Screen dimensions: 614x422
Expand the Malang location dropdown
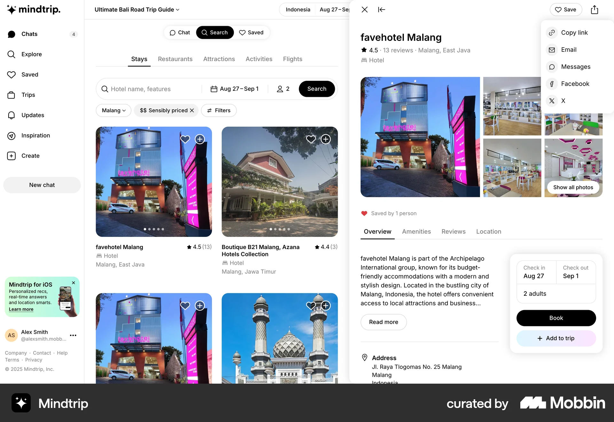click(114, 110)
